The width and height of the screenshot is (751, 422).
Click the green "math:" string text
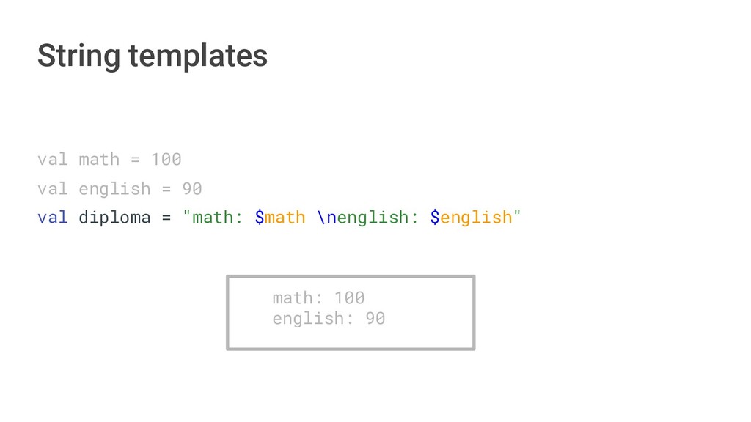point(217,218)
